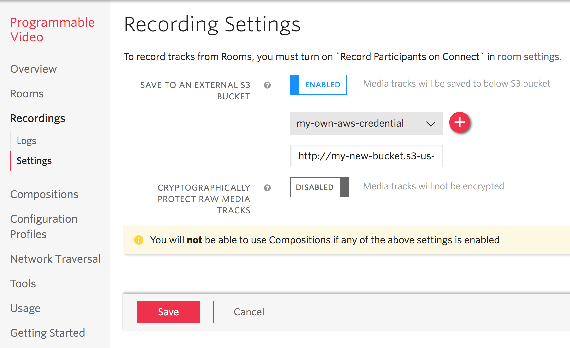Open room settings via the link
The image size is (570, 348).
coord(529,57)
